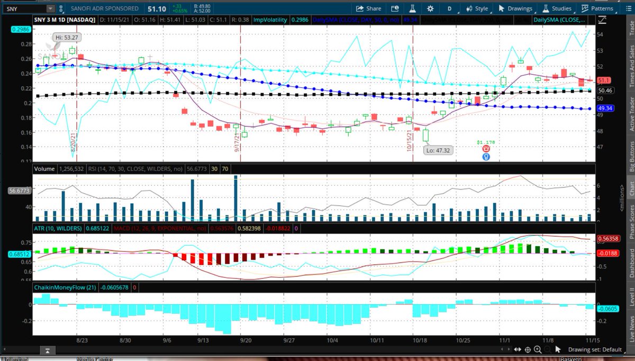Open the Dashboard side tab
635x361 pixels.
click(631, 263)
